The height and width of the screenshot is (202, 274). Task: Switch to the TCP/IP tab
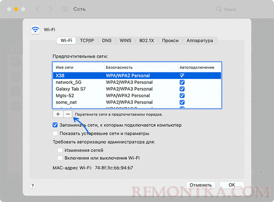click(87, 40)
